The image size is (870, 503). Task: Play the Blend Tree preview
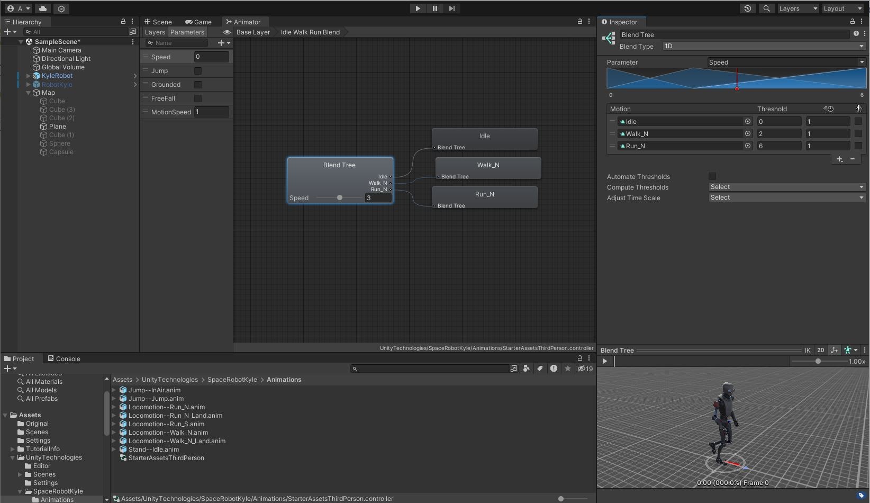(x=604, y=361)
